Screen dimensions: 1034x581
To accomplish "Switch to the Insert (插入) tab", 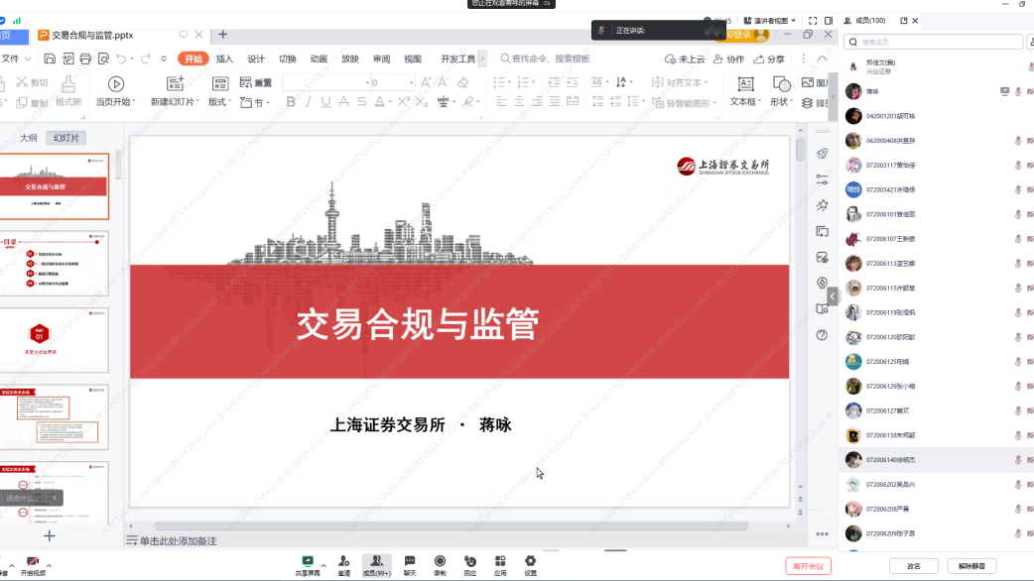I will 224,58.
